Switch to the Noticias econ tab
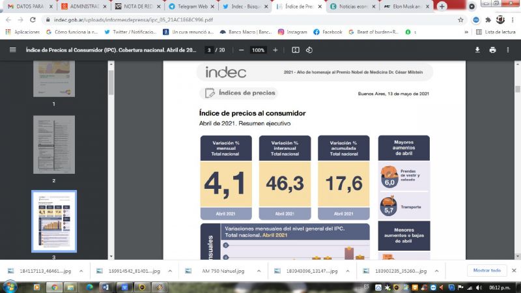This screenshot has height=293, width=521. pyautogui.click(x=352, y=7)
